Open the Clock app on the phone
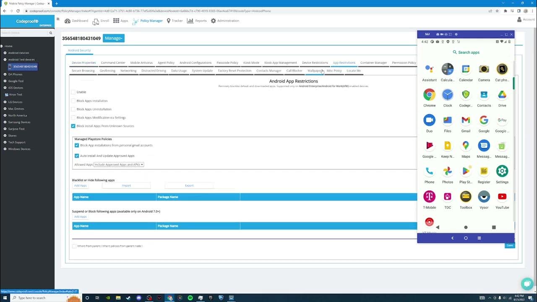537x302 pixels. pos(448,95)
